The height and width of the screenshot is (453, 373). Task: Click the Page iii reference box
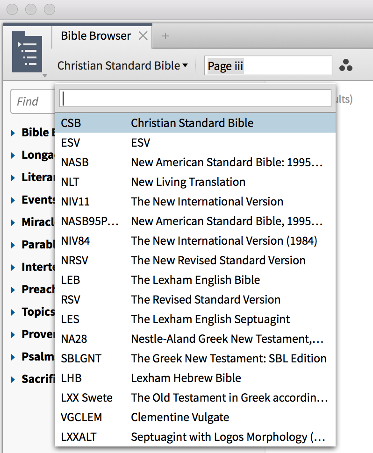tap(268, 66)
